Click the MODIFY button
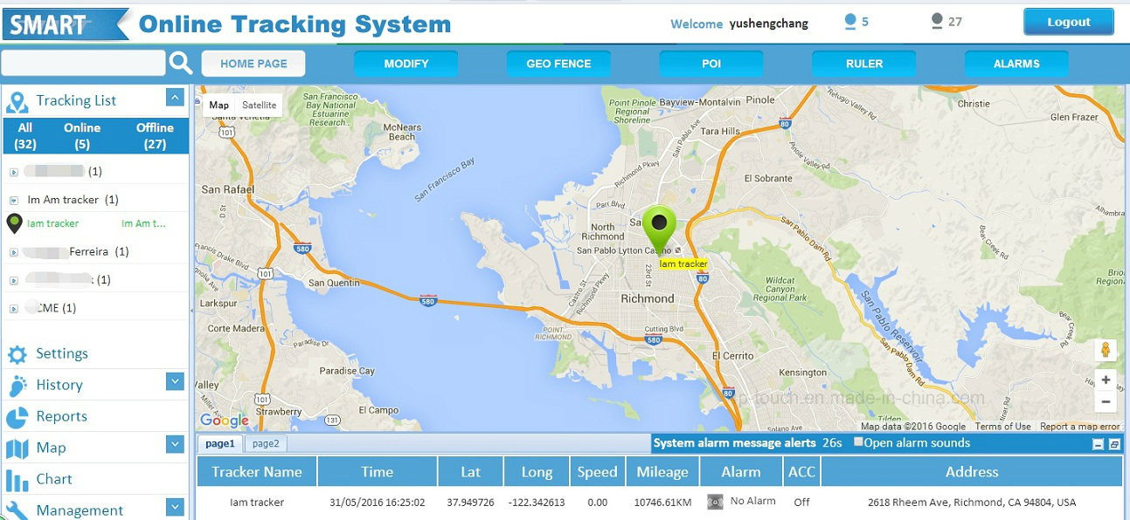Viewport: 1130px width, 520px height. (x=406, y=64)
